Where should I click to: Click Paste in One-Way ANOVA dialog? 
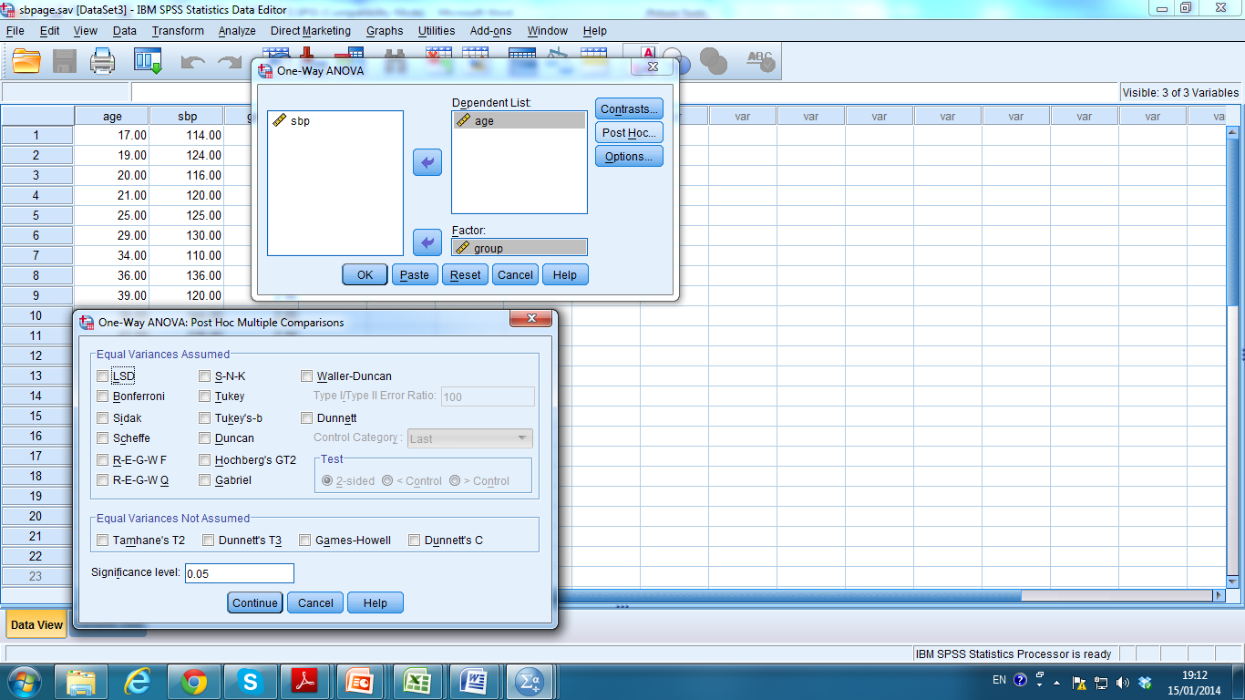[x=415, y=274]
